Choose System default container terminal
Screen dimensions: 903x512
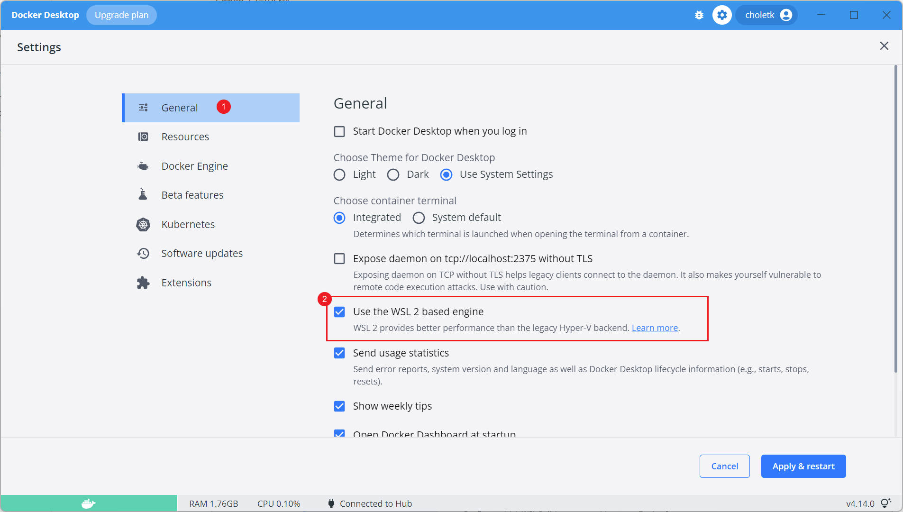[x=419, y=218]
